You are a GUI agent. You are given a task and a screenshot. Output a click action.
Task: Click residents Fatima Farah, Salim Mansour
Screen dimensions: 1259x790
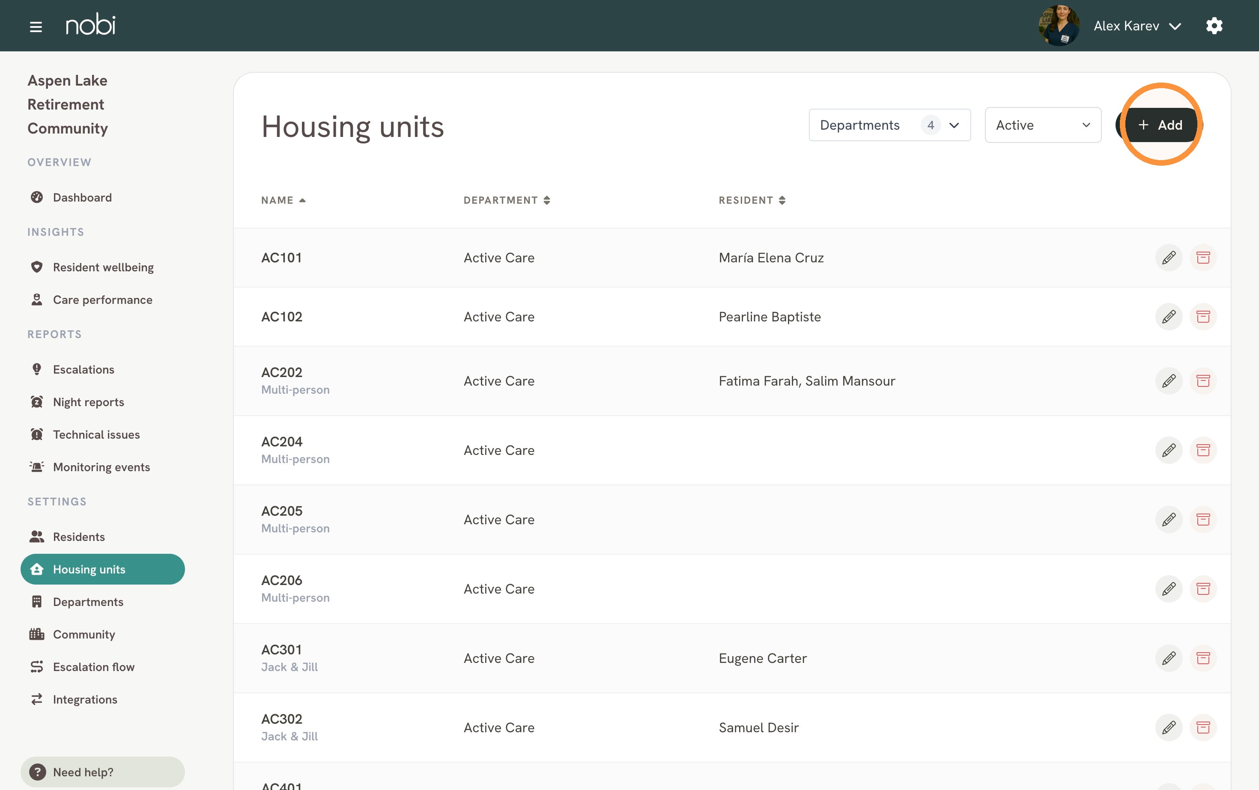[807, 381]
